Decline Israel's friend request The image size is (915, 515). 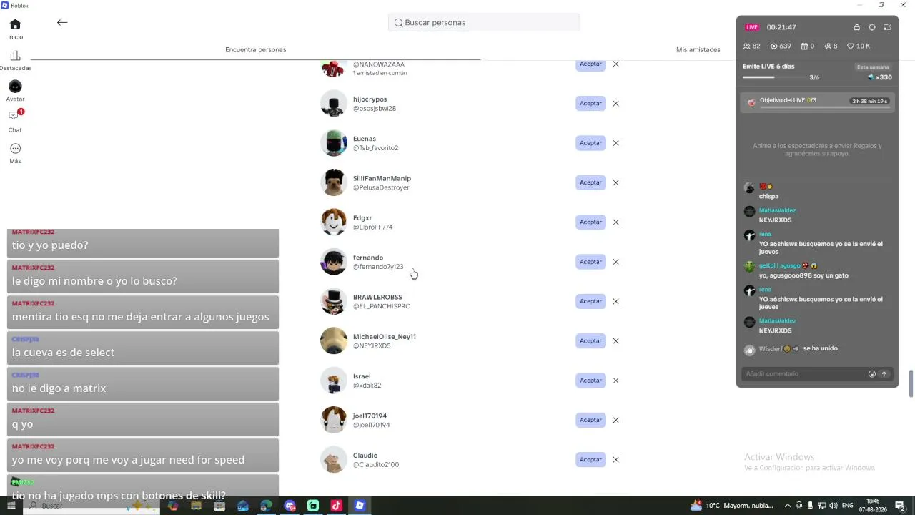[615, 381]
